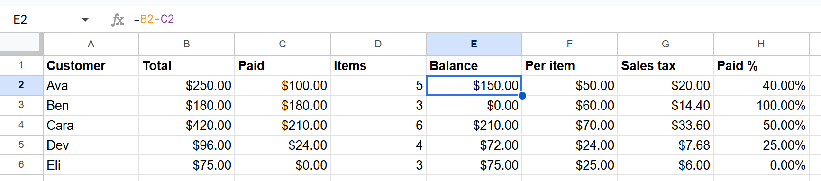
Task: Select Ben's sales tax $14.40
Action: [666, 105]
